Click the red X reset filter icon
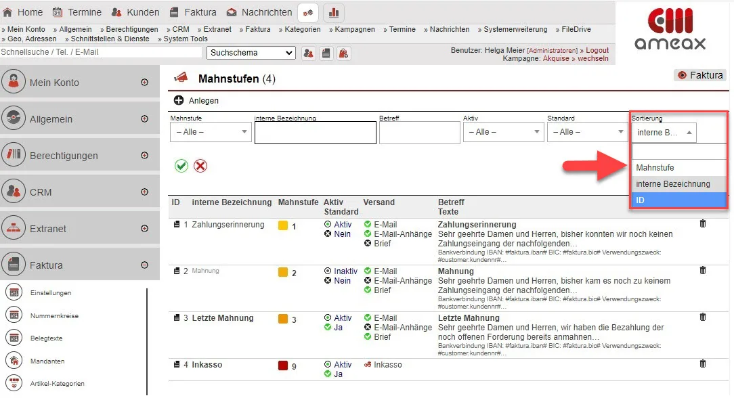The image size is (734, 398). click(x=200, y=166)
